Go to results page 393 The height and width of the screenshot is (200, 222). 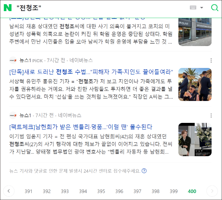[65, 191]
